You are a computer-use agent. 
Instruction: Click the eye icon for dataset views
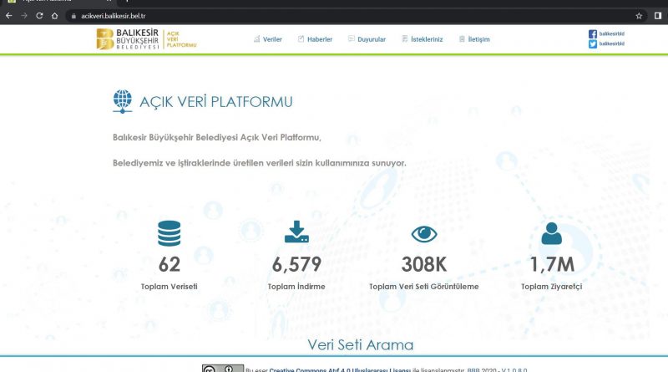pyautogui.click(x=424, y=234)
